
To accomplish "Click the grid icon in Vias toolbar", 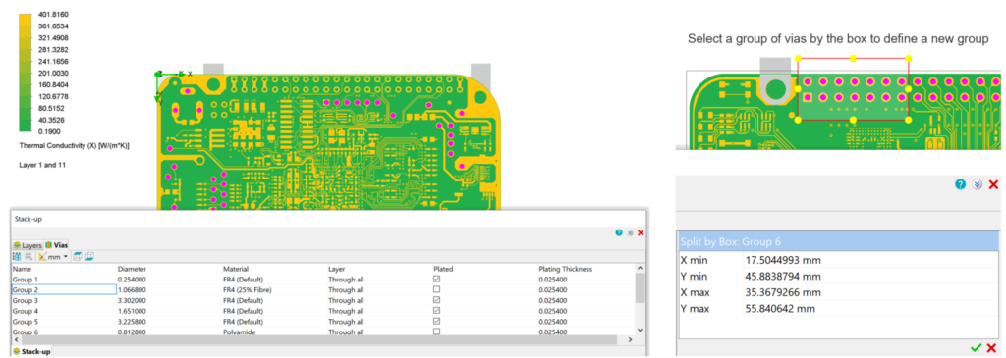I will (x=17, y=256).
